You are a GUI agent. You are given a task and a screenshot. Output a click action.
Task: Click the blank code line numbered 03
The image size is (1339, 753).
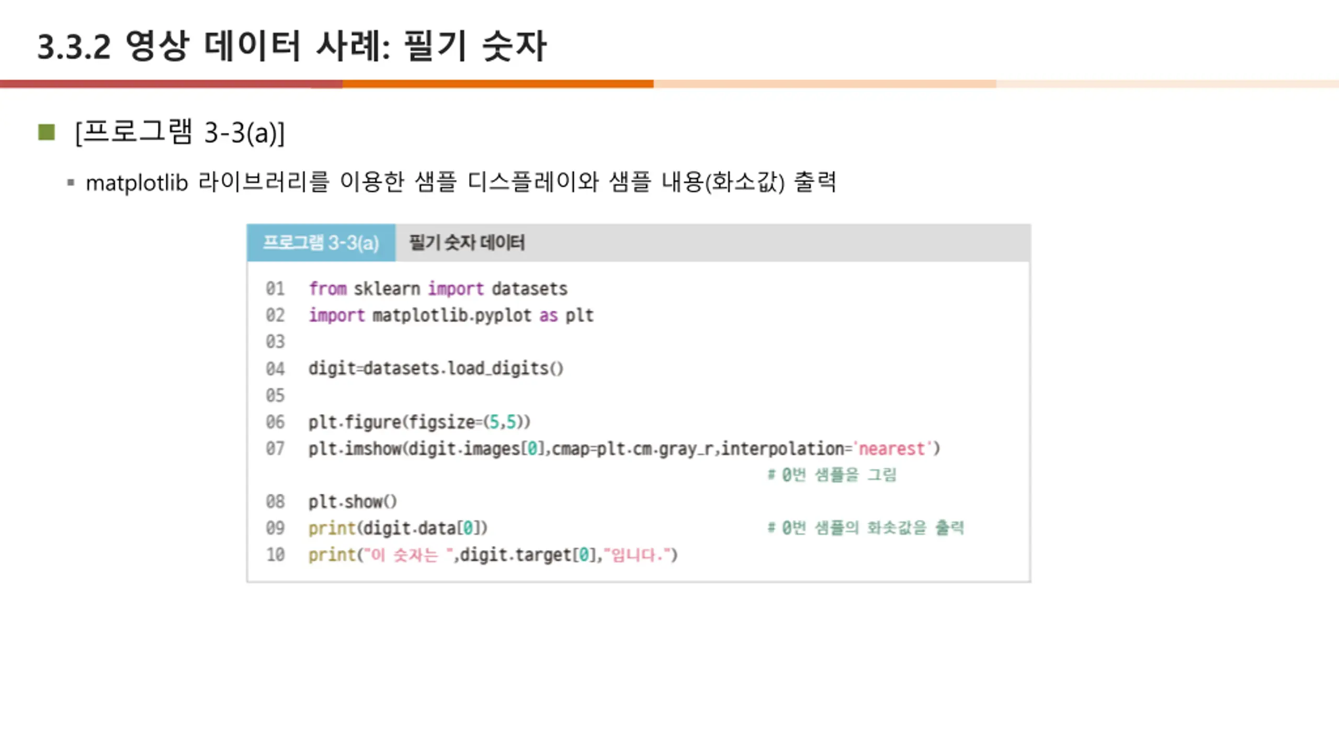click(275, 342)
